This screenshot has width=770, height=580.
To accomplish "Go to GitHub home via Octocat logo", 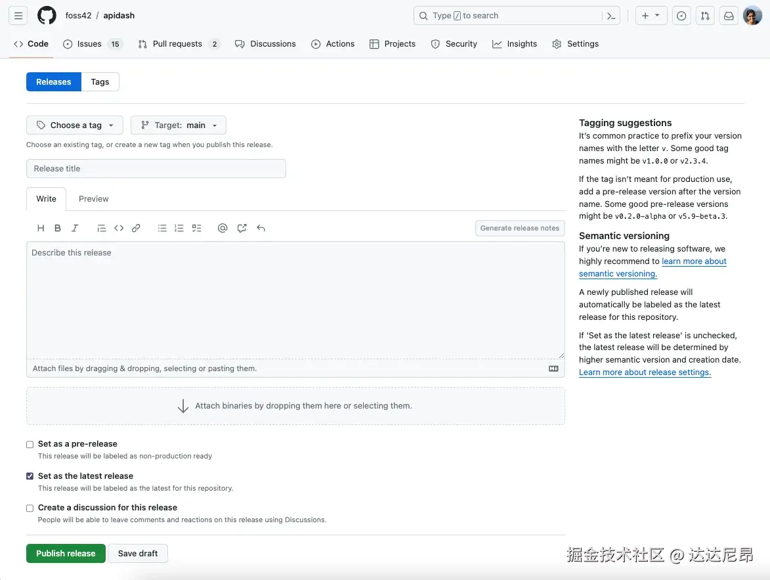I will coord(47,16).
